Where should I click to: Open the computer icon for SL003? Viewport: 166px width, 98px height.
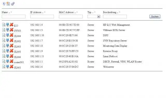8,46
